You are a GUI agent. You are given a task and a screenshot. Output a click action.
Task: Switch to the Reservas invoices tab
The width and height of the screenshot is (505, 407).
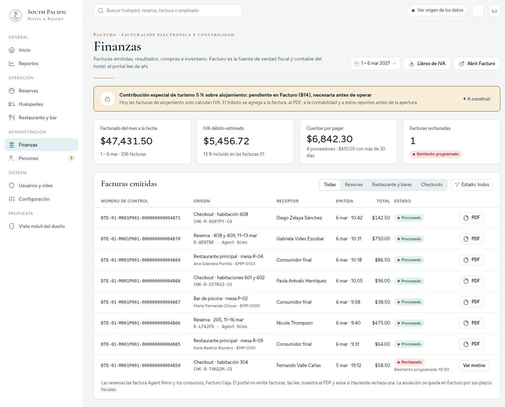[354, 185]
